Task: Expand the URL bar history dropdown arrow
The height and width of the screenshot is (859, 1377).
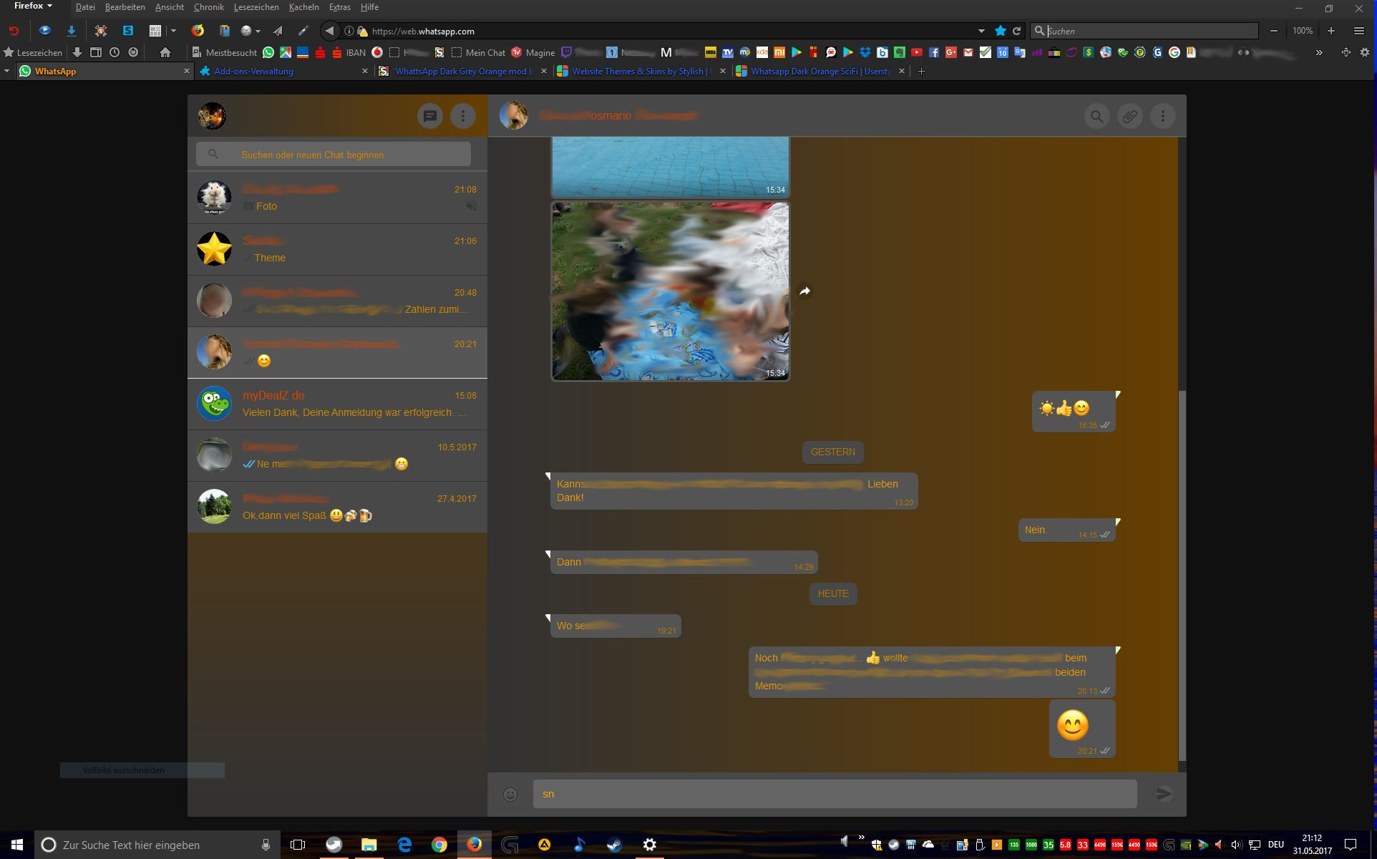Action: coord(981,31)
